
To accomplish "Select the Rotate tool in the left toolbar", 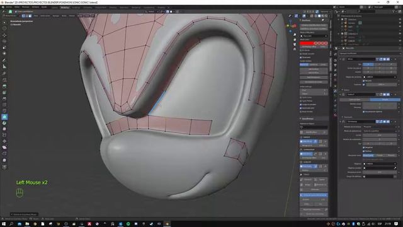I will (x=4, y=41).
